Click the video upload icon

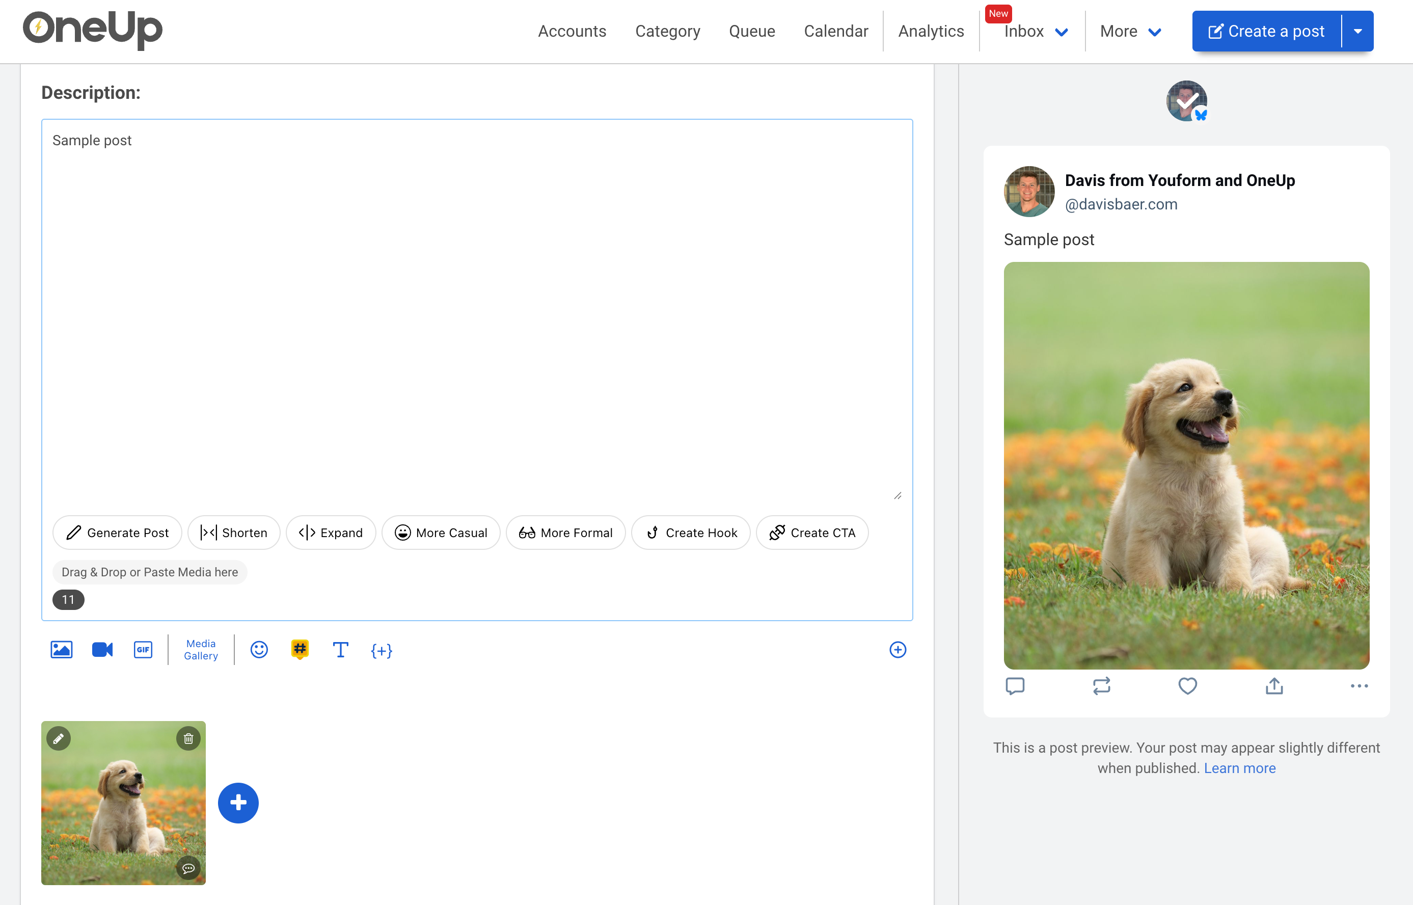(102, 649)
